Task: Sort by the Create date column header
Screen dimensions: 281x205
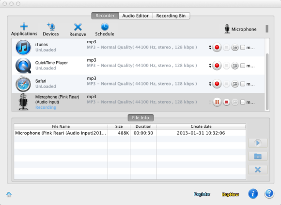Action: (x=201, y=126)
